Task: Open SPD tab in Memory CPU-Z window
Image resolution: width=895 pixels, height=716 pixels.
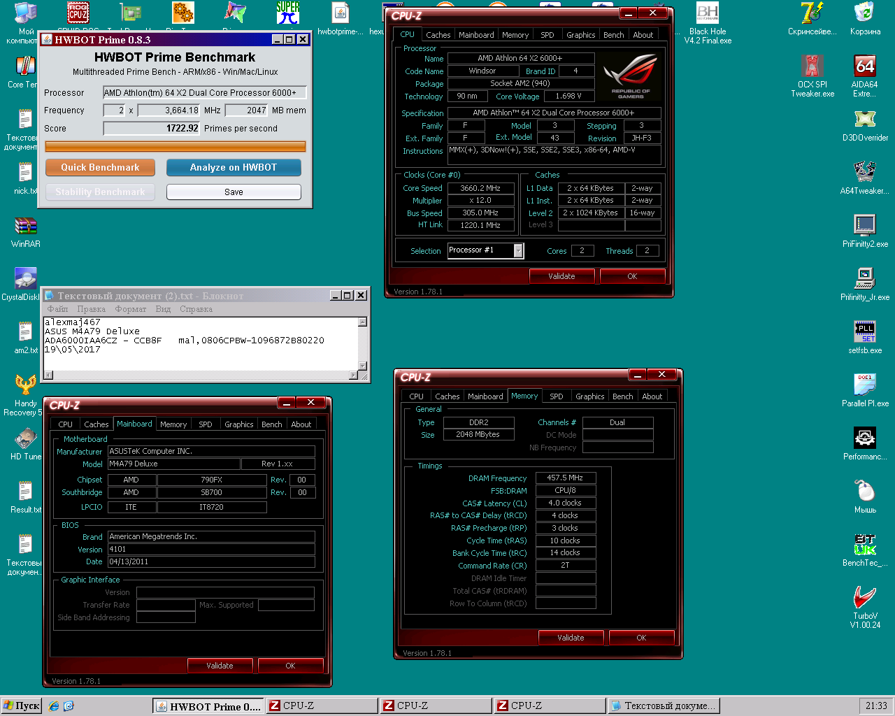Action: [x=557, y=396]
